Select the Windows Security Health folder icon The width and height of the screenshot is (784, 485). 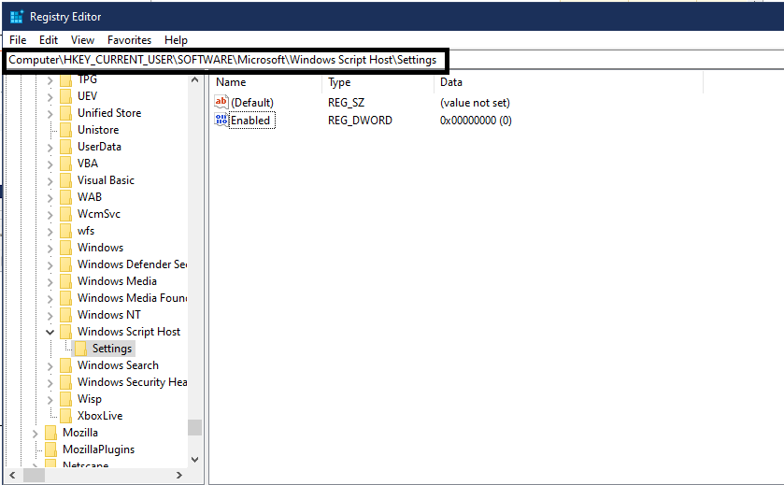pyautogui.click(x=65, y=382)
